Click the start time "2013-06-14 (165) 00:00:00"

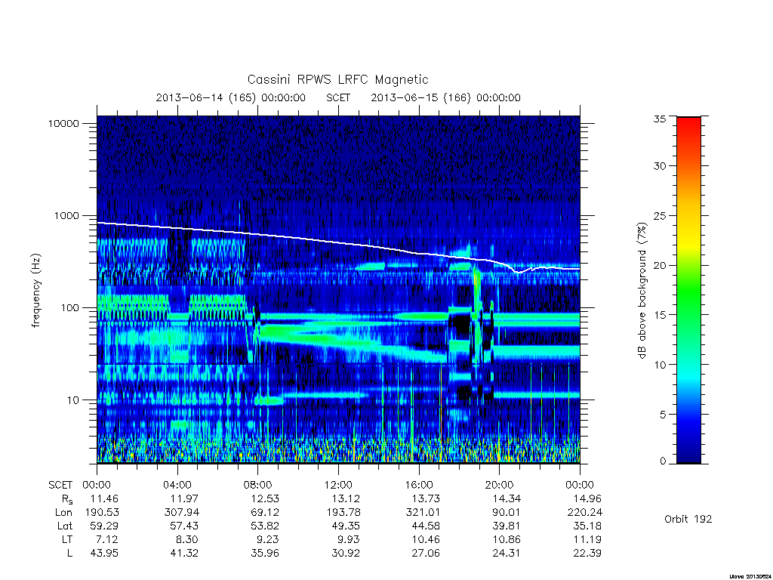(231, 97)
